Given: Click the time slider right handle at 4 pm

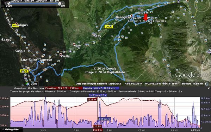Looking at the screenshot, I should pos(60,4).
